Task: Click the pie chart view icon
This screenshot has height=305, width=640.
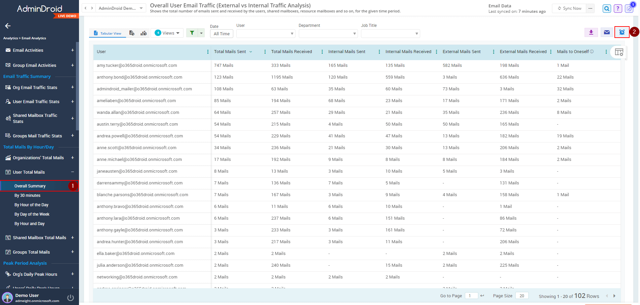Action: [144, 33]
